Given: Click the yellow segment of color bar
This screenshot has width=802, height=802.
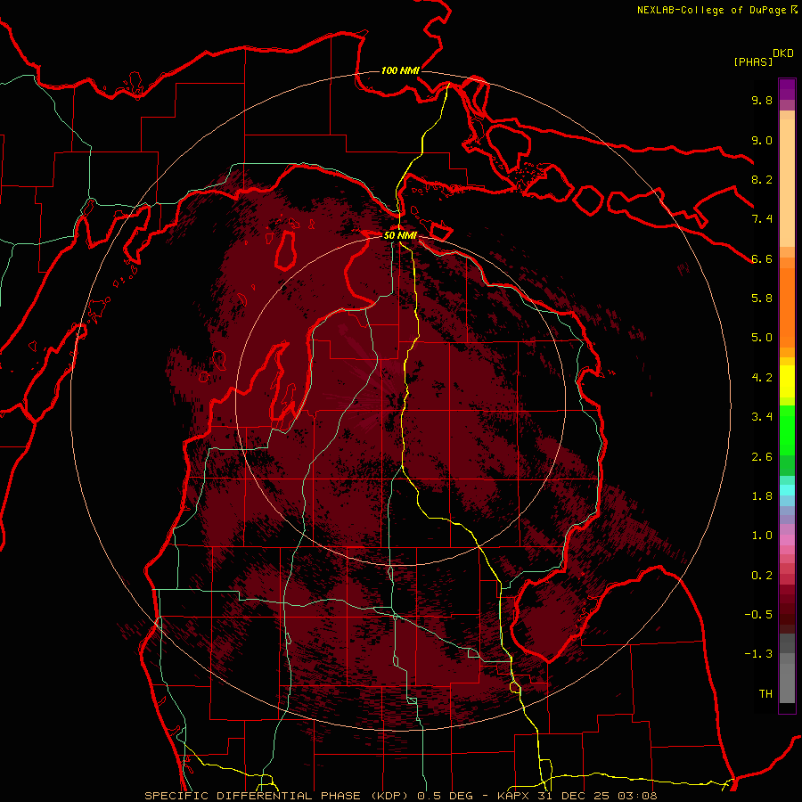Looking at the screenshot, I should click(x=787, y=381).
